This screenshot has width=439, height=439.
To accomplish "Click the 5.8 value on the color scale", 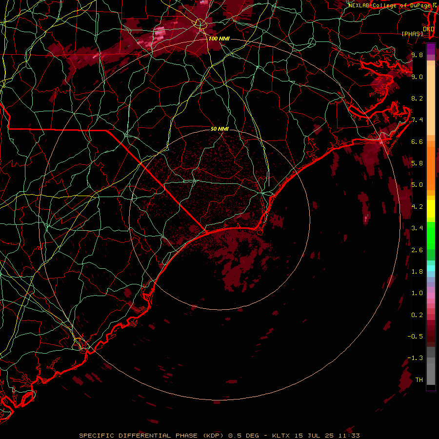I will tap(417, 163).
